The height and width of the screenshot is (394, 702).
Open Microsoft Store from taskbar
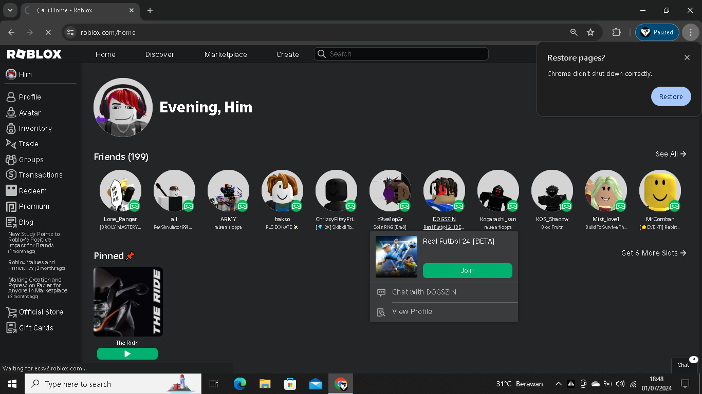[290, 384]
